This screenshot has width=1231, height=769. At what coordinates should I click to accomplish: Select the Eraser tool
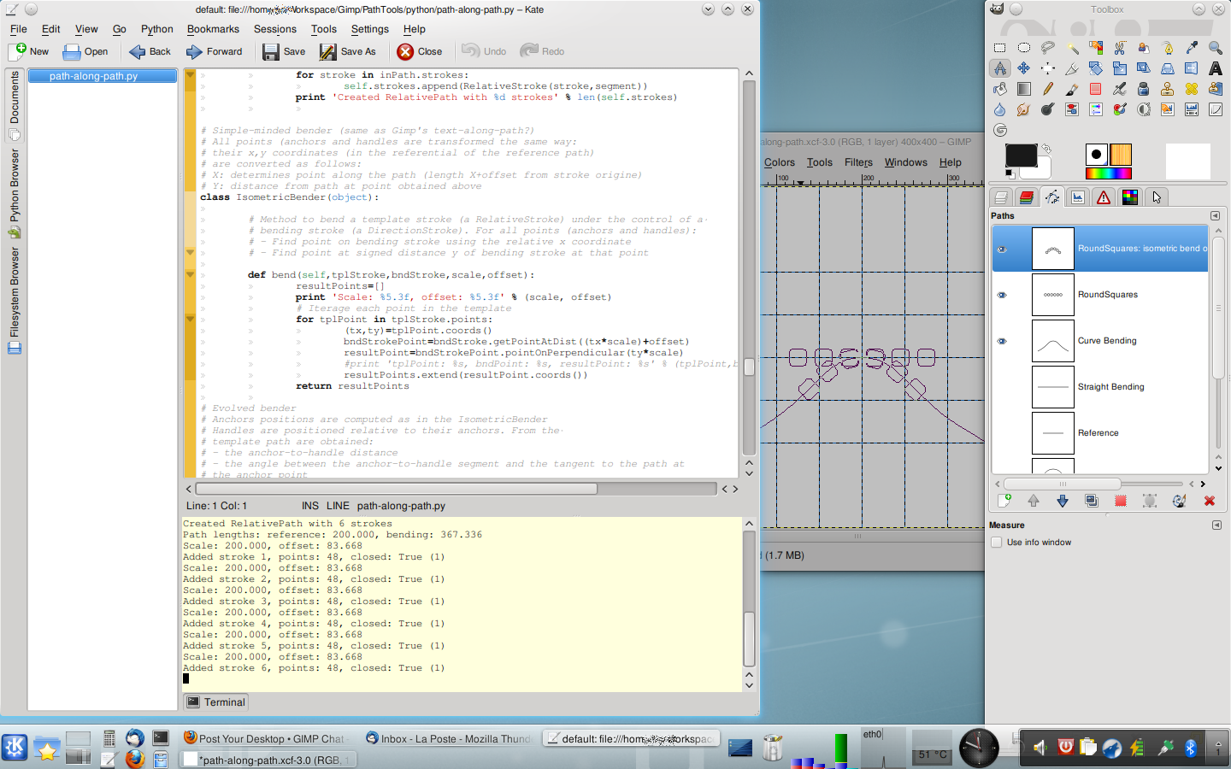point(1096,89)
